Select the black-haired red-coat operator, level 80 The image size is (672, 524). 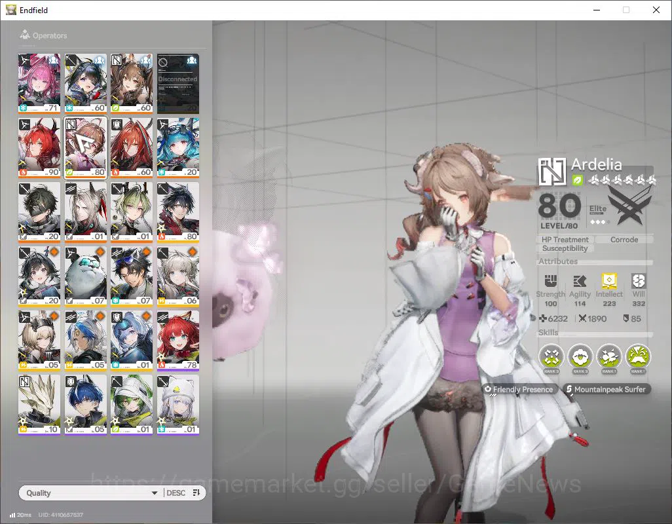(x=178, y=212)
